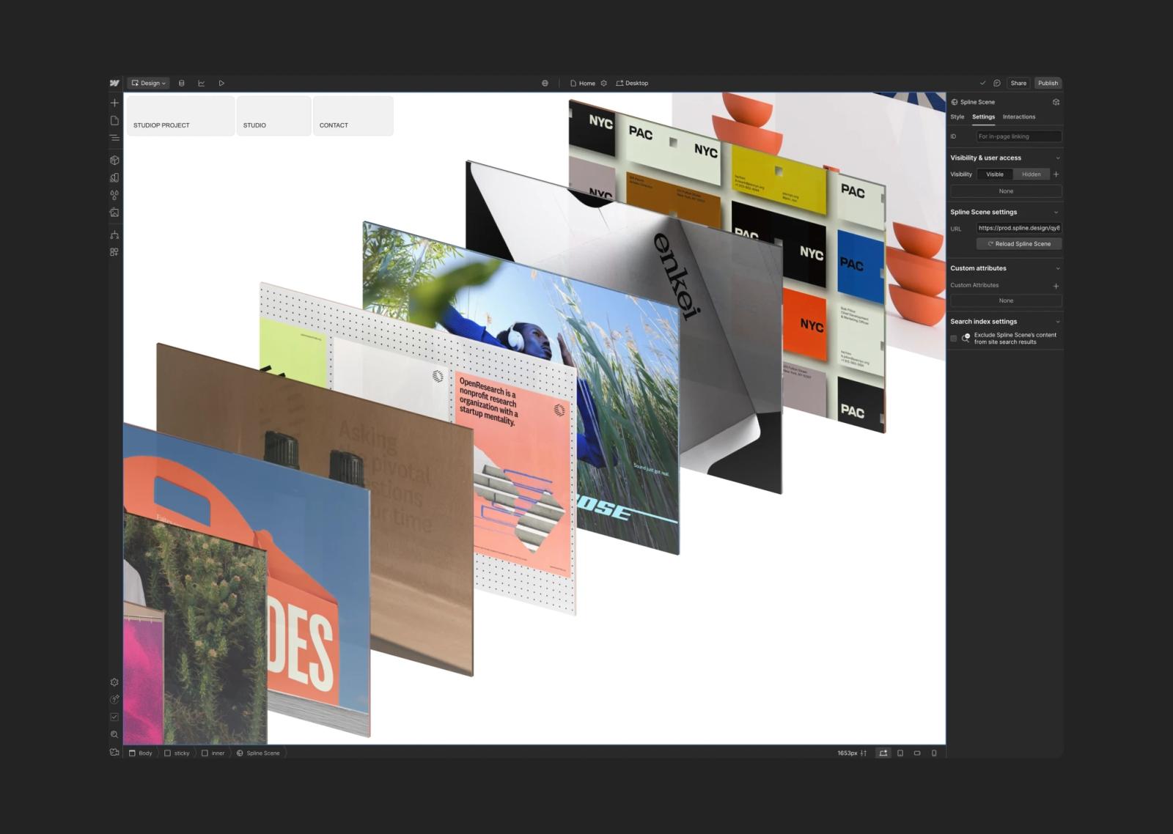Click the video tutorials camera icon
This screenshot has height=834, width=1173.
click(x=114, y=752)
